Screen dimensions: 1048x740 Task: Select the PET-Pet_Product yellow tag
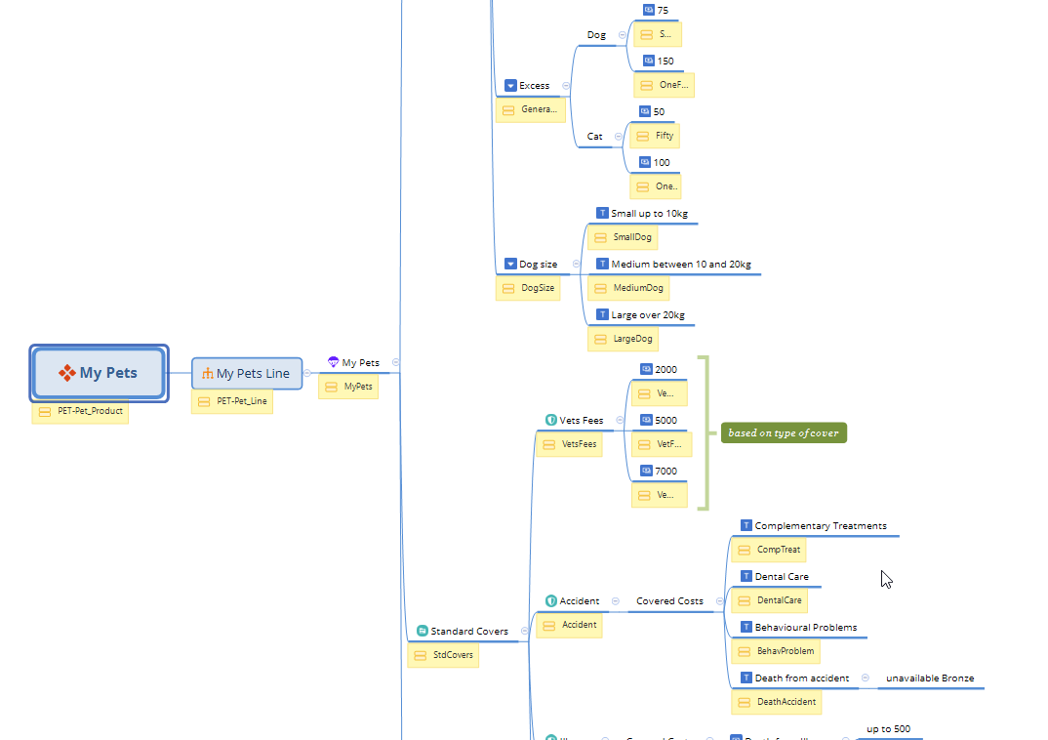click(x=80, y=411)
